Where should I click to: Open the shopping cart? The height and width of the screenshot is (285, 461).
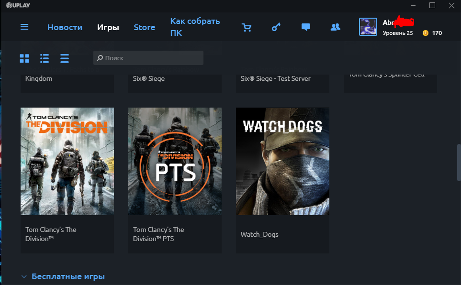[247, 27]
